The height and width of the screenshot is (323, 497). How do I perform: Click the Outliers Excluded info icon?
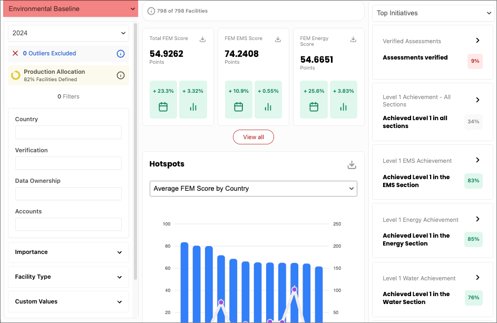click(121, 54)
